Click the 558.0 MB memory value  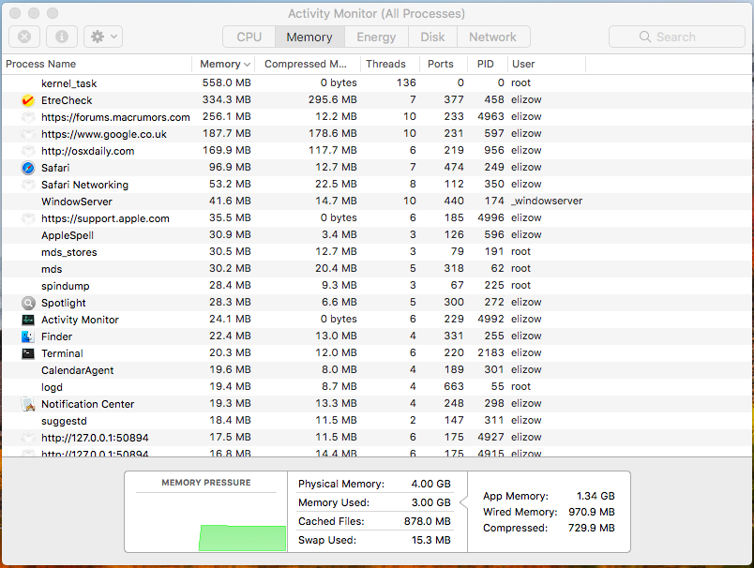[x=227, y=82]
